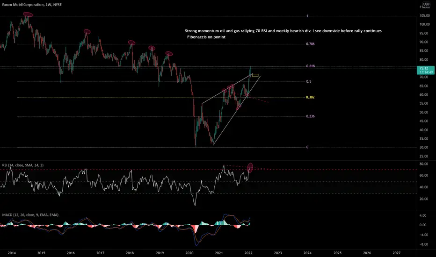Click the Exxon Mobil Corporation chart title
Viewport: 436px width, 257px height.
32,5
